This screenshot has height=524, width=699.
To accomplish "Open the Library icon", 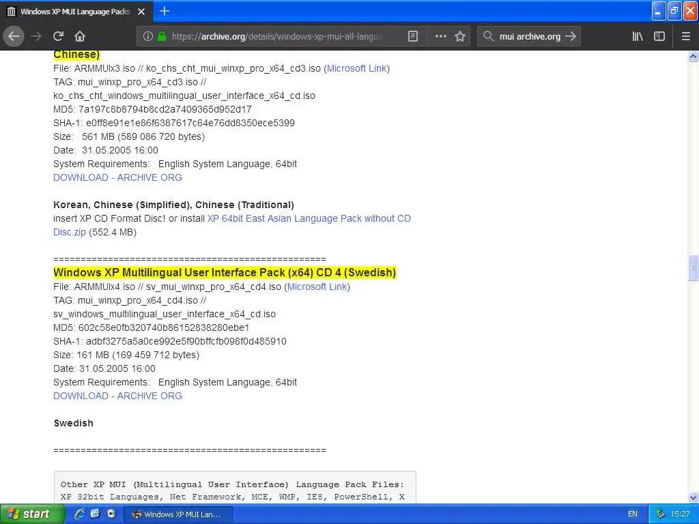I will [x=638, y=37].
